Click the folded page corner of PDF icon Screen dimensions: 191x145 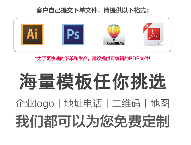(x=161, y=42)
